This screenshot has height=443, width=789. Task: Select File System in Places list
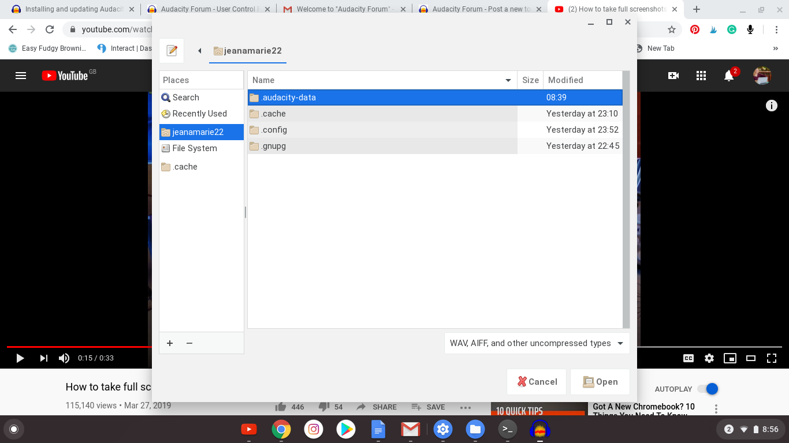pyautogui.click(x=195, y=148)
